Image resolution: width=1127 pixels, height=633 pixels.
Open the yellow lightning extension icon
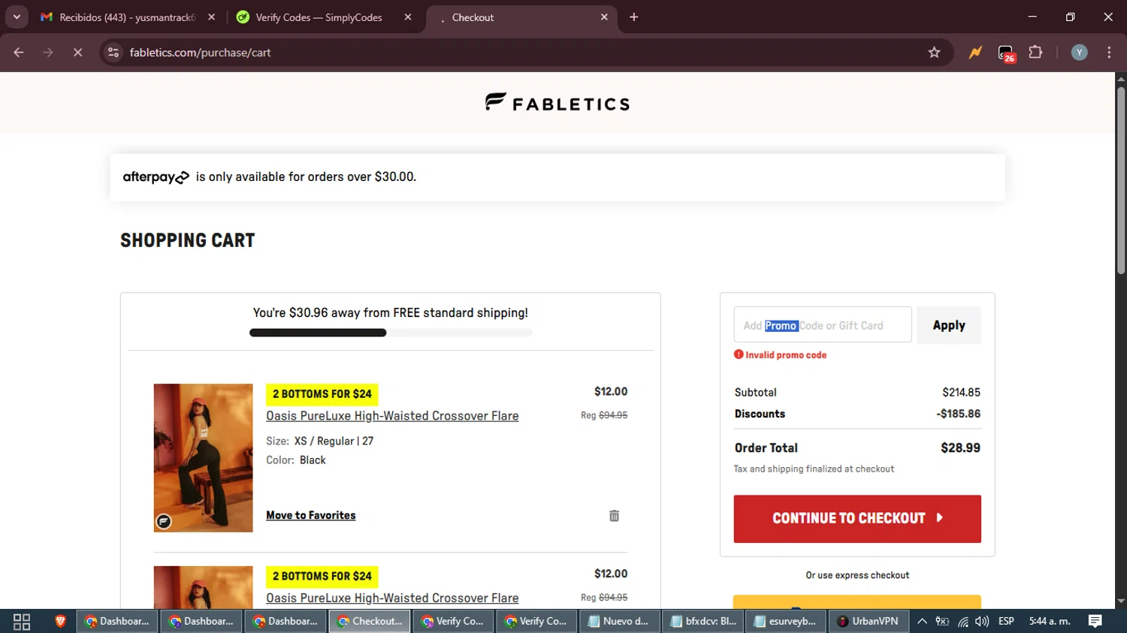(x=975, y=53)
